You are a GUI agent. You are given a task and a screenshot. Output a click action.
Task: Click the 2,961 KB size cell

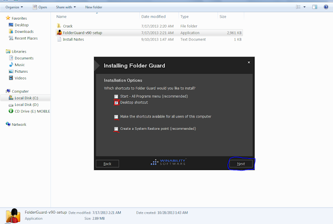click(234, 33)
